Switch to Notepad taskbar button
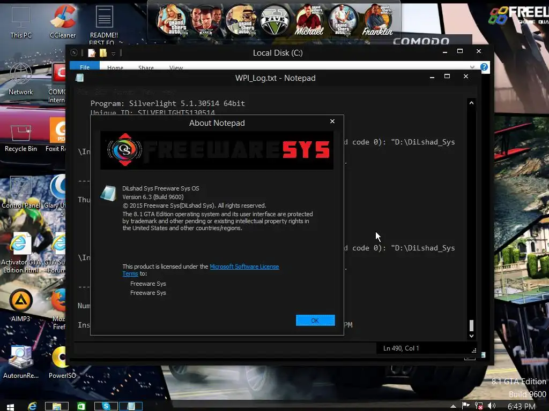Viewport: 549px width, 411px height. (x=131, y=406)
